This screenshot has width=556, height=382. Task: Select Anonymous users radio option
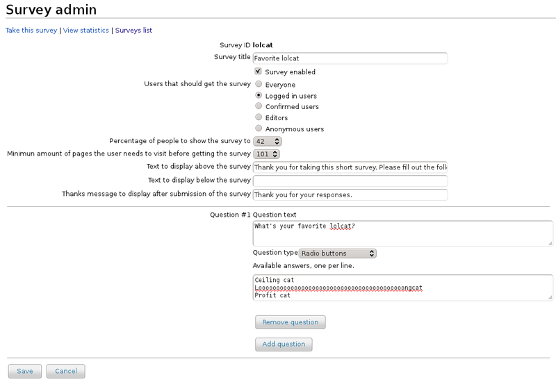click(x=259, y=128)
